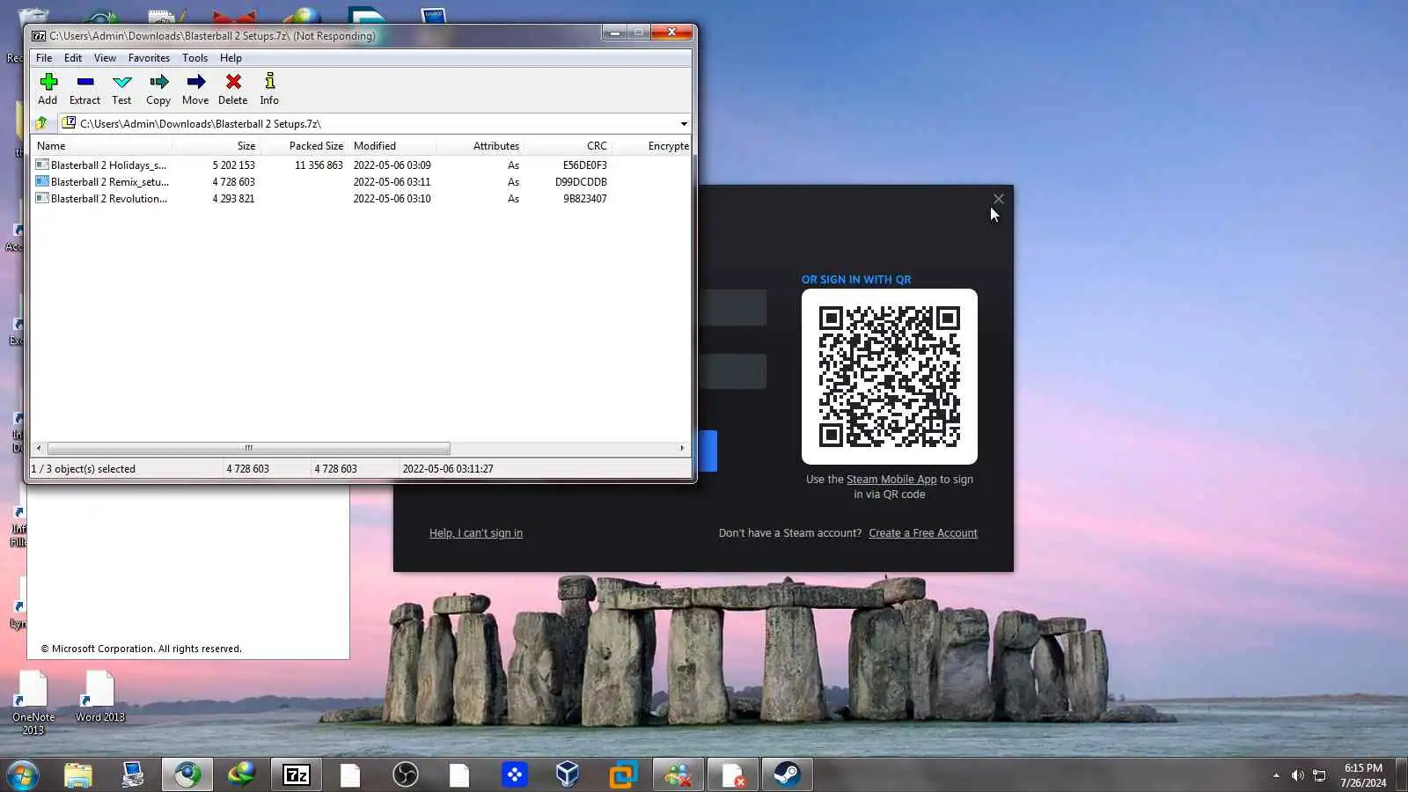The width and height of the screenshot is (1408, 792).
Task: Run the Test archive tool
Action: 121,89
